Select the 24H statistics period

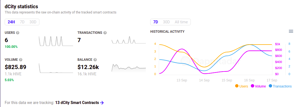11,22
